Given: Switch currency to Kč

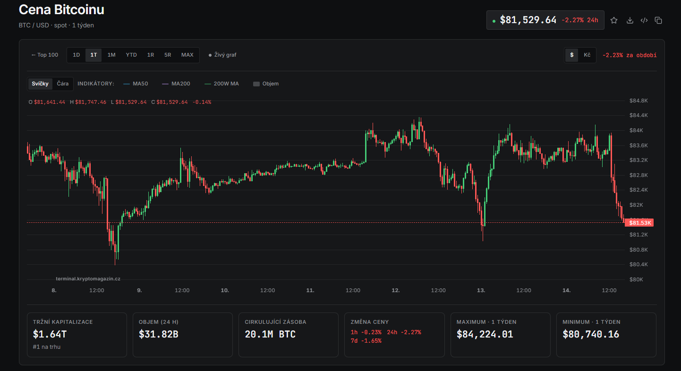Looking at the screenshot, I should [587, 55].
